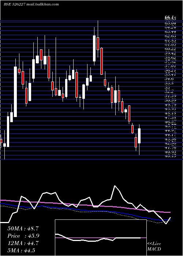This screenshot has height=256, width=183.
Task: Click the 52.2 price axis label
Action: pyautogui.click(x=169, y=92)
